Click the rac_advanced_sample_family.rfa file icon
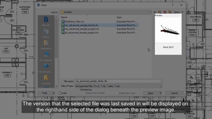The height and width of the screenshot is (119, 212). pos(63,25)
